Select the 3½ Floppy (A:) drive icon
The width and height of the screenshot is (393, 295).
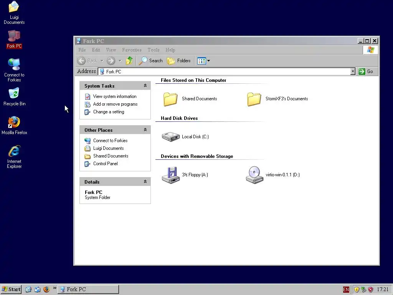(170, 175)
